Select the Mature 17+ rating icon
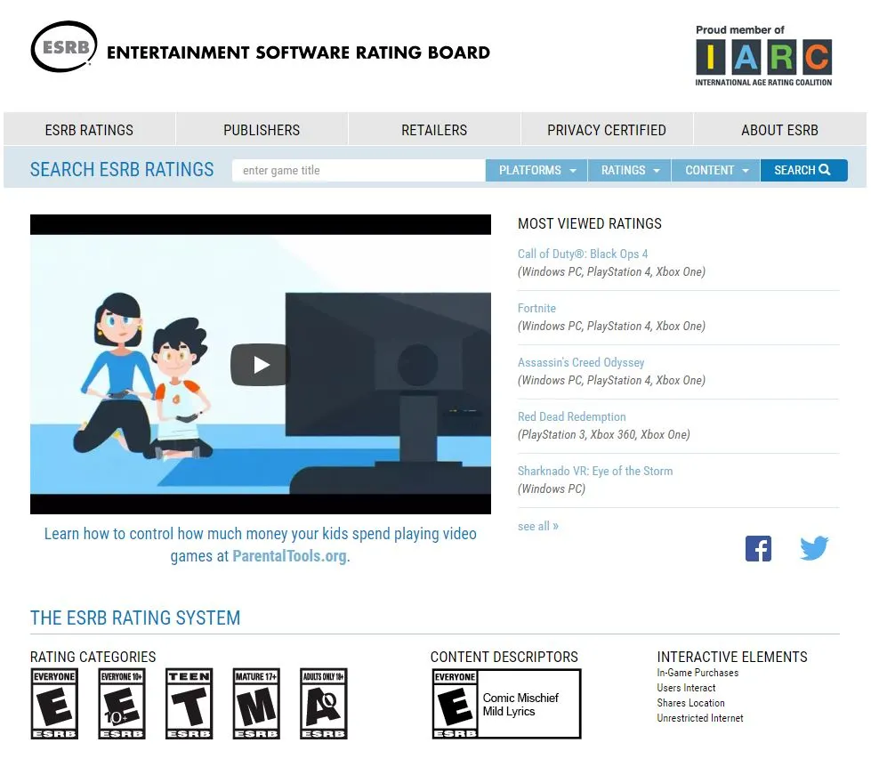The image size is (871, 759). coord(256,703)
